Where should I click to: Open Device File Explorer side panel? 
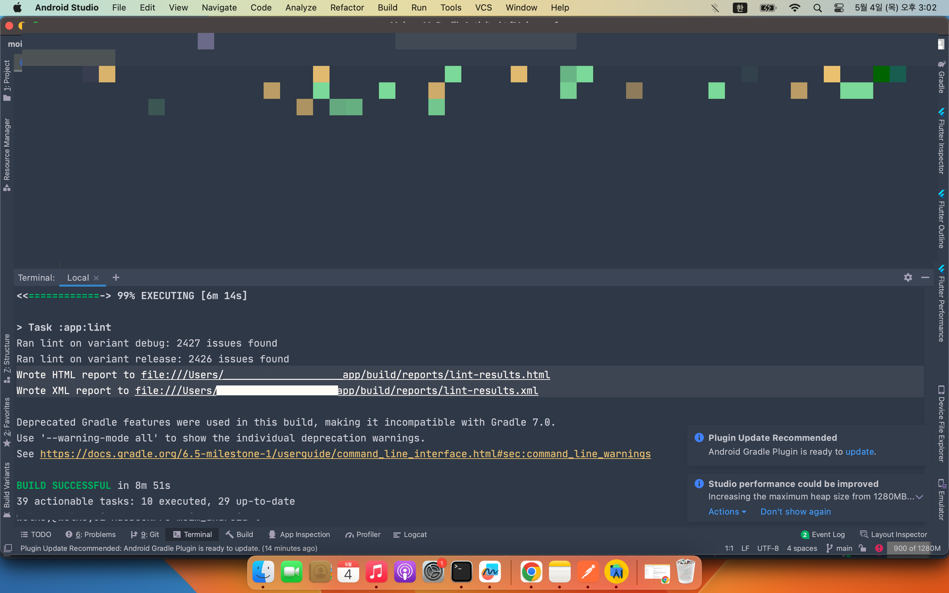pyautogui.click(x=941, y=424)
